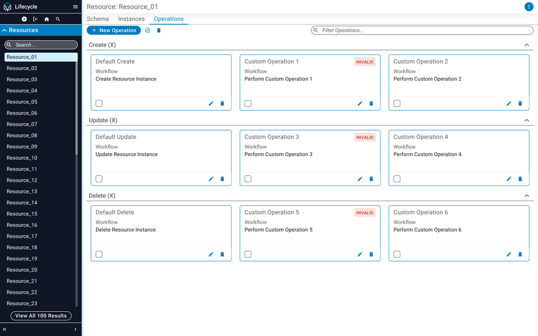The height and width of the screenshot is (336, 538).
Task: Collapse the Create (X) section
Action: [527, 45]
